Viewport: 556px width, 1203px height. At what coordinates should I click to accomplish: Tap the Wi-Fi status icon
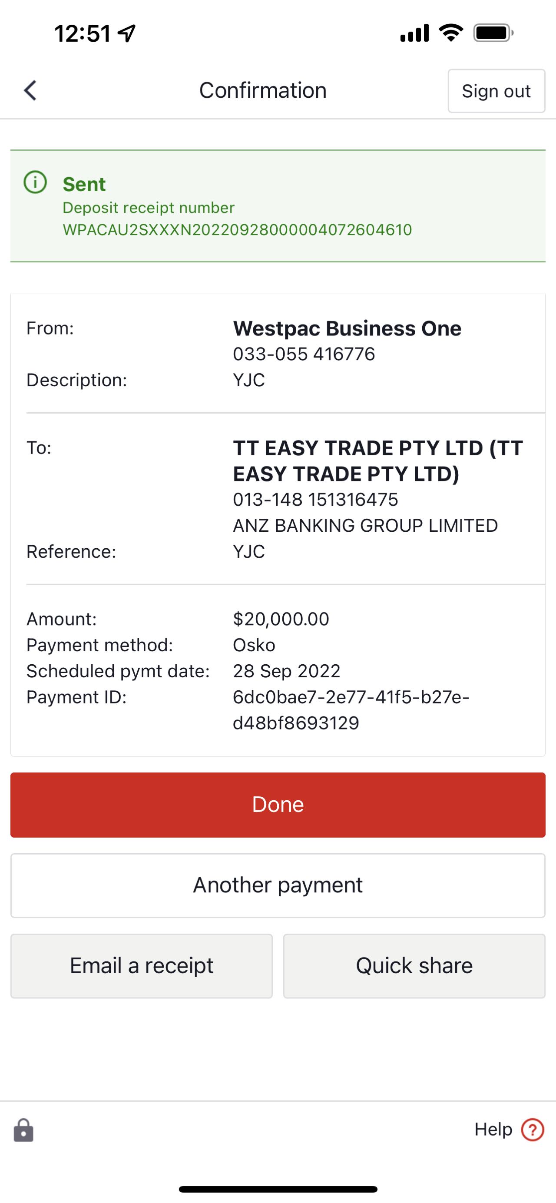pyautogui.click(x=451, y=33)
